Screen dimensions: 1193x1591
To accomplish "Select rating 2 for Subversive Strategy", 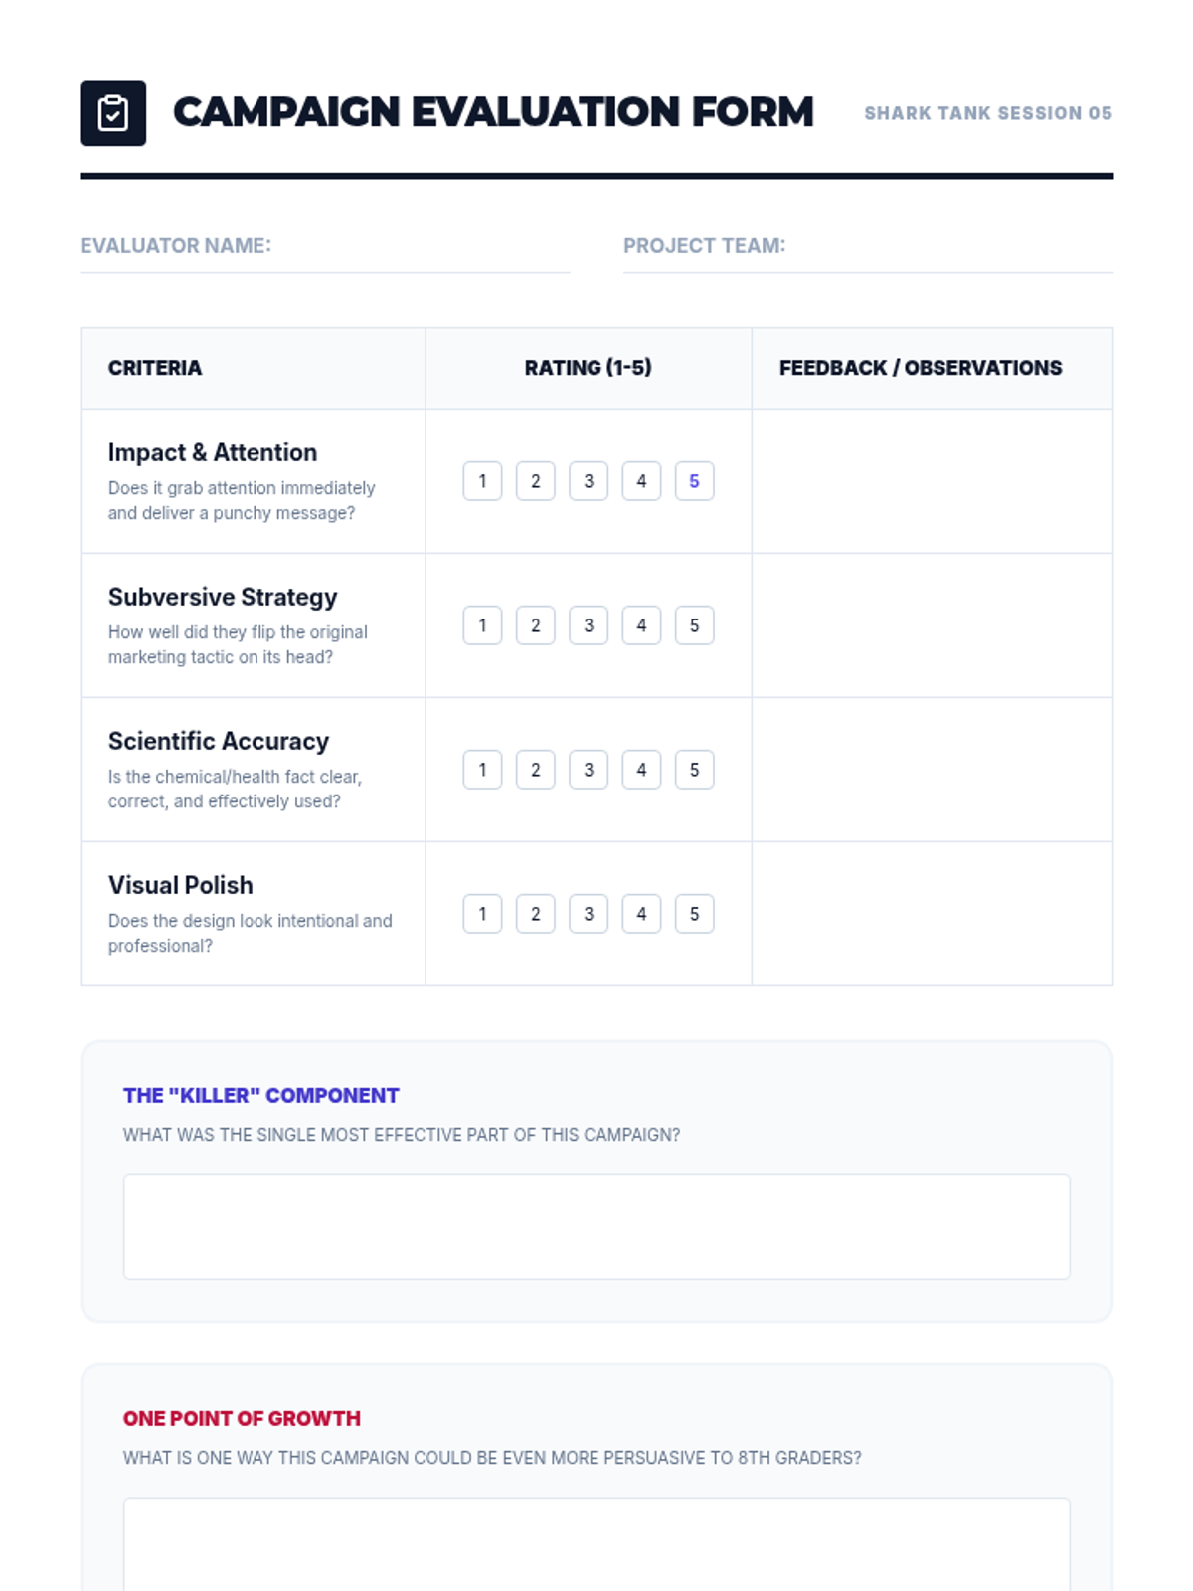I will (535, 625).
